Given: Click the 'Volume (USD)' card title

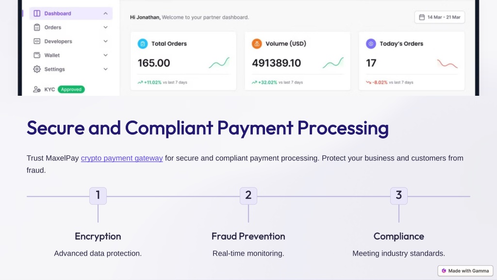Looking at the screenshot, I should 286,43.
